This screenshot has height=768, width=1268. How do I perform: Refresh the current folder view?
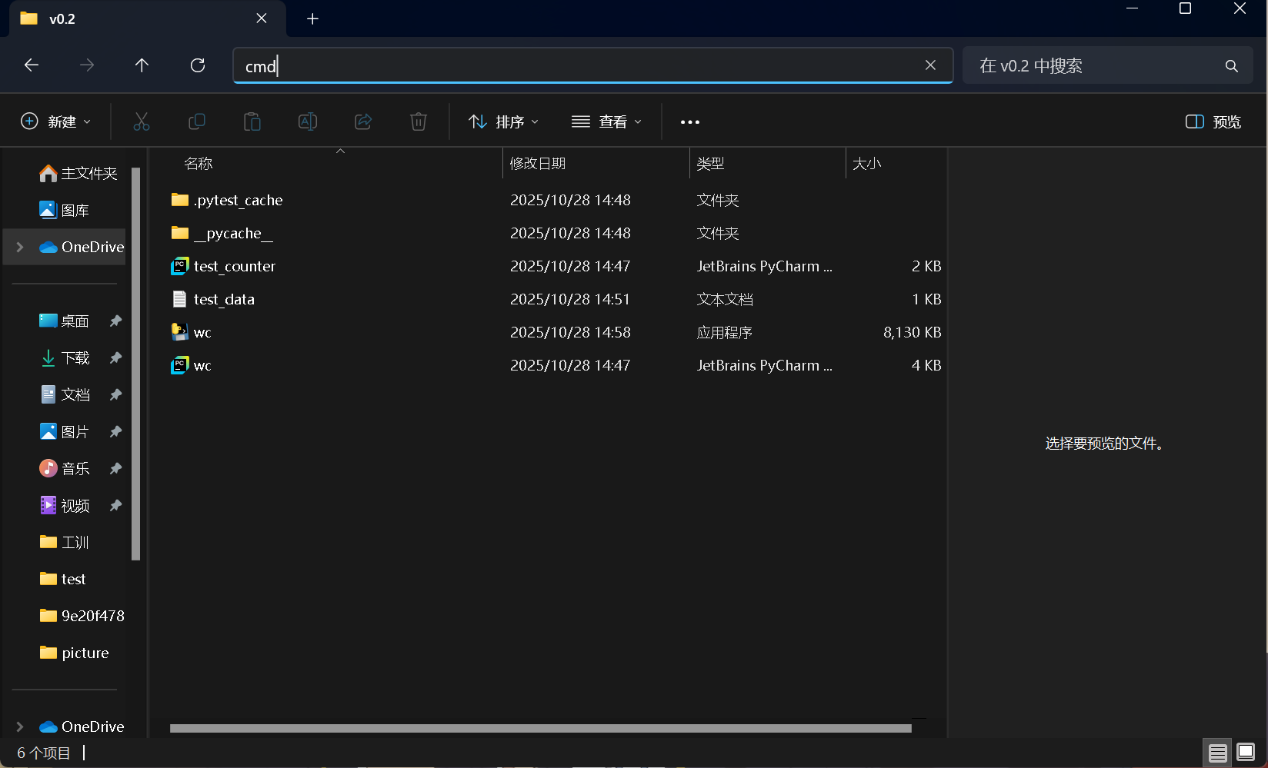tap(198, 65)
